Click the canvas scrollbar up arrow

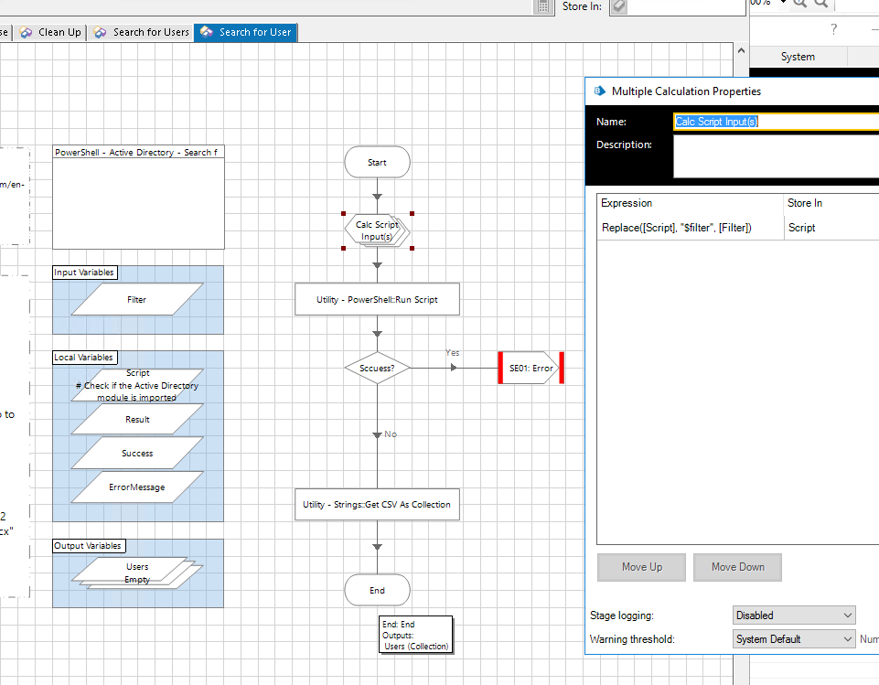[x=741, y=49]
